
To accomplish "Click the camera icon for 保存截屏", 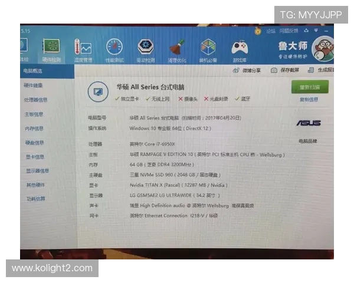I will [274, 70].
